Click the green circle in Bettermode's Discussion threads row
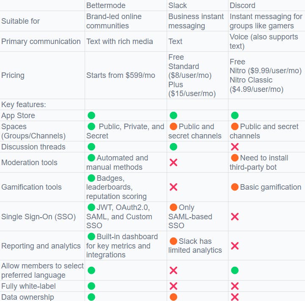Image resolution: width=305 pixels, height=301 pixels. pos(91,147)
